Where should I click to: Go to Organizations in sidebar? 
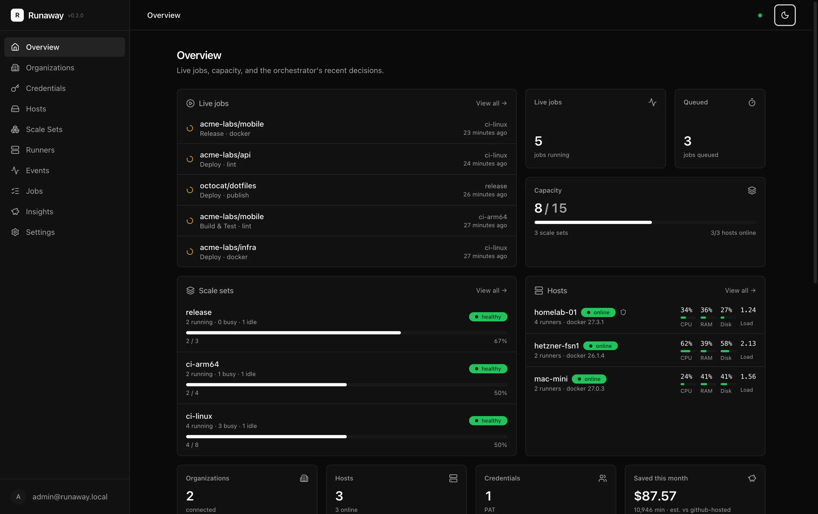pyautogui.click(x=65, y=68)
